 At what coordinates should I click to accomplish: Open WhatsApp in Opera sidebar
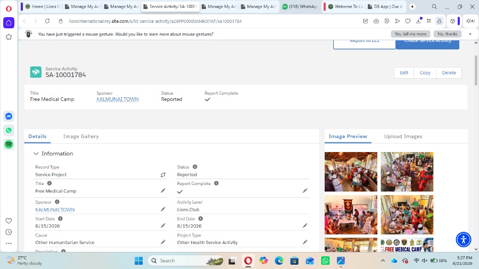(9, 130)
